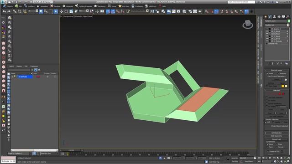Open the Utilities hammer panel tab
292x164 pixels.
click(287, 17)
